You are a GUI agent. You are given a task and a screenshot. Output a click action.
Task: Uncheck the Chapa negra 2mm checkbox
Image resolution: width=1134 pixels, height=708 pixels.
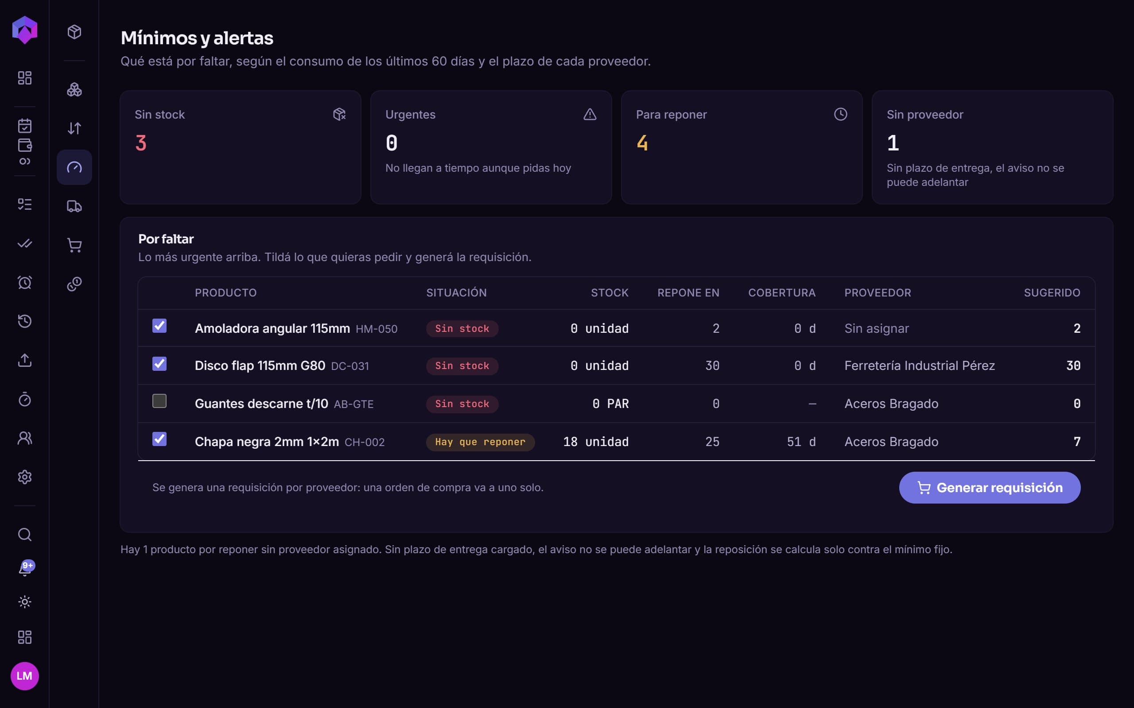coord(159,439)
